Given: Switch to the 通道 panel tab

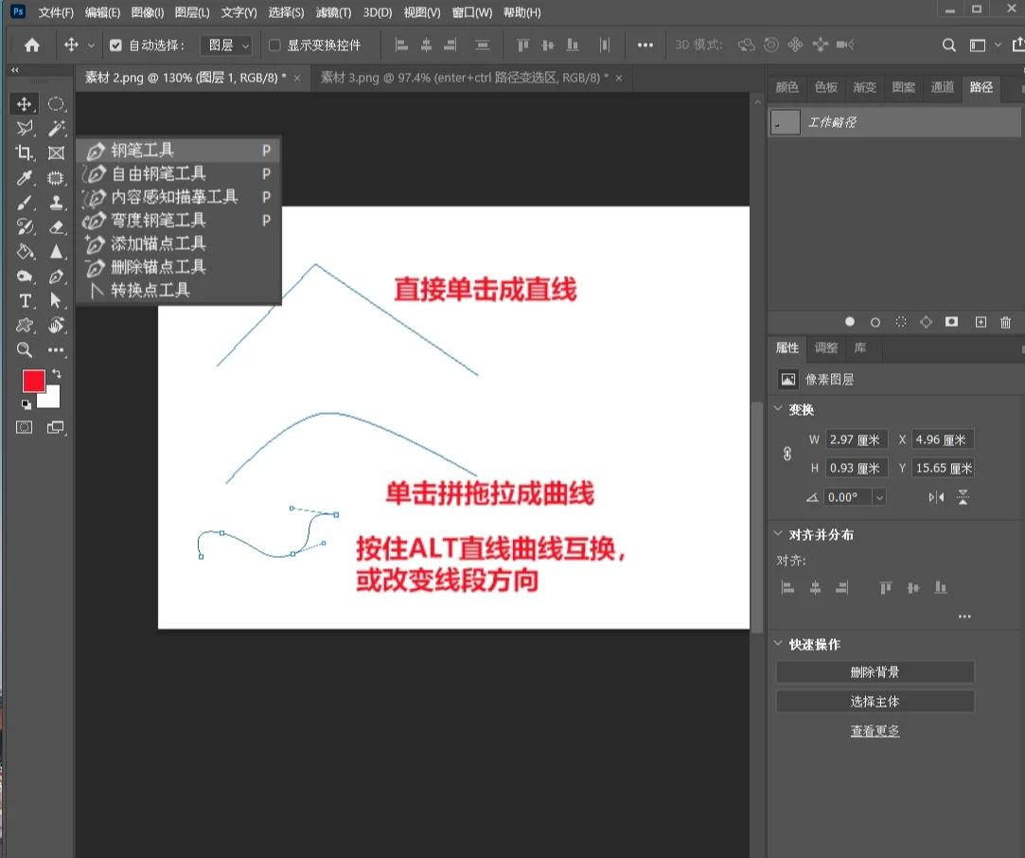Looking at the screenshot, I should pyautogui.click(x=942, y=87).
